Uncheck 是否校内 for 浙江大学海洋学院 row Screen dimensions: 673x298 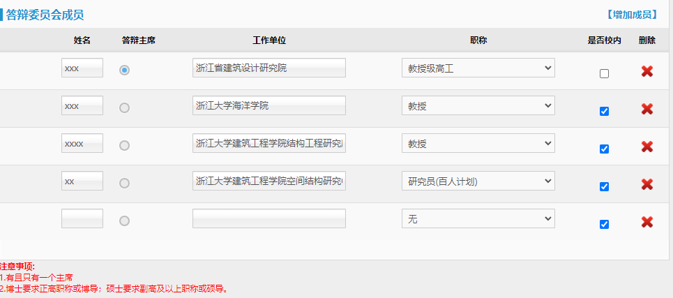(604, 112)
